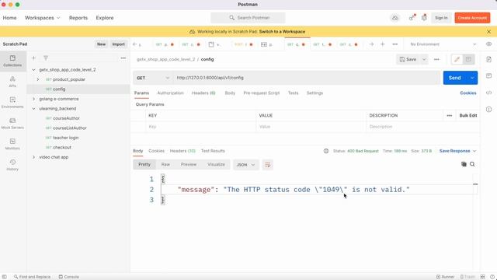Image resolution: width=497 pixels, height=280 pixels.
Task: Click the filter icon in the collections sidebar
Action: point(46,58)
